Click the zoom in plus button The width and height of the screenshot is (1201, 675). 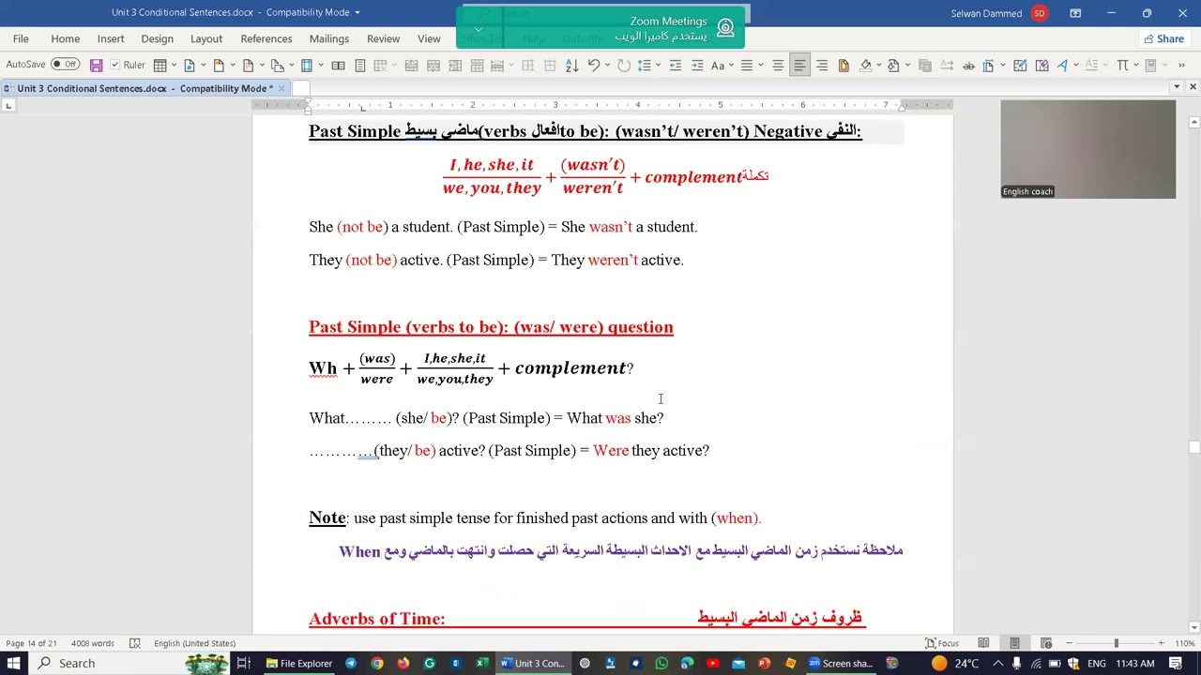(x=1161, y=643)
